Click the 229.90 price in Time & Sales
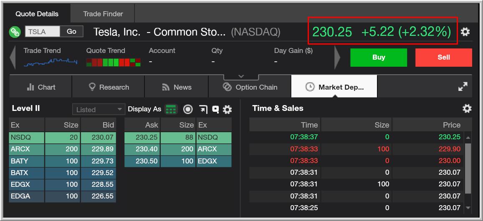Image resolution: width=483 pixels, height=221 pixels. 450,149
